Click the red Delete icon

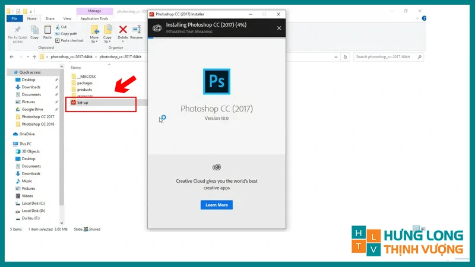coord(123,29)
